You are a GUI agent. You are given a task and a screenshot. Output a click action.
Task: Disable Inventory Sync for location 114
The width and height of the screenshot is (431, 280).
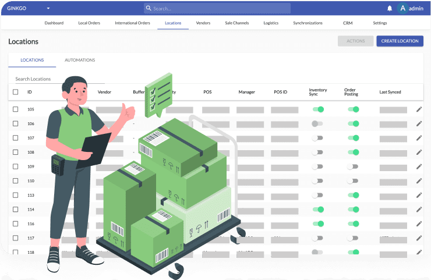[x=318, y=210]
